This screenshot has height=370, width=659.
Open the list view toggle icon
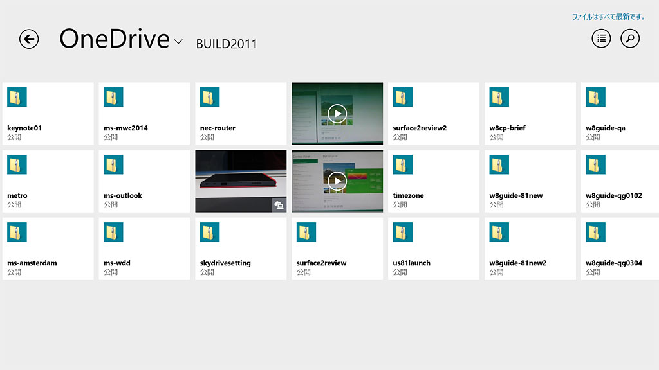(601, 39)
